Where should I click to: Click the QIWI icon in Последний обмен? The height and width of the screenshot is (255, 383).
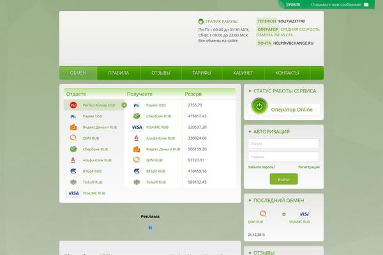tap(263, 214)
